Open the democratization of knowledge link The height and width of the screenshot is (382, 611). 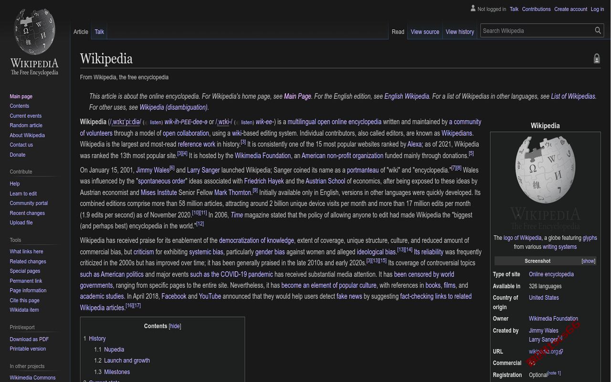pyautogui.click(x=256, y=241)
